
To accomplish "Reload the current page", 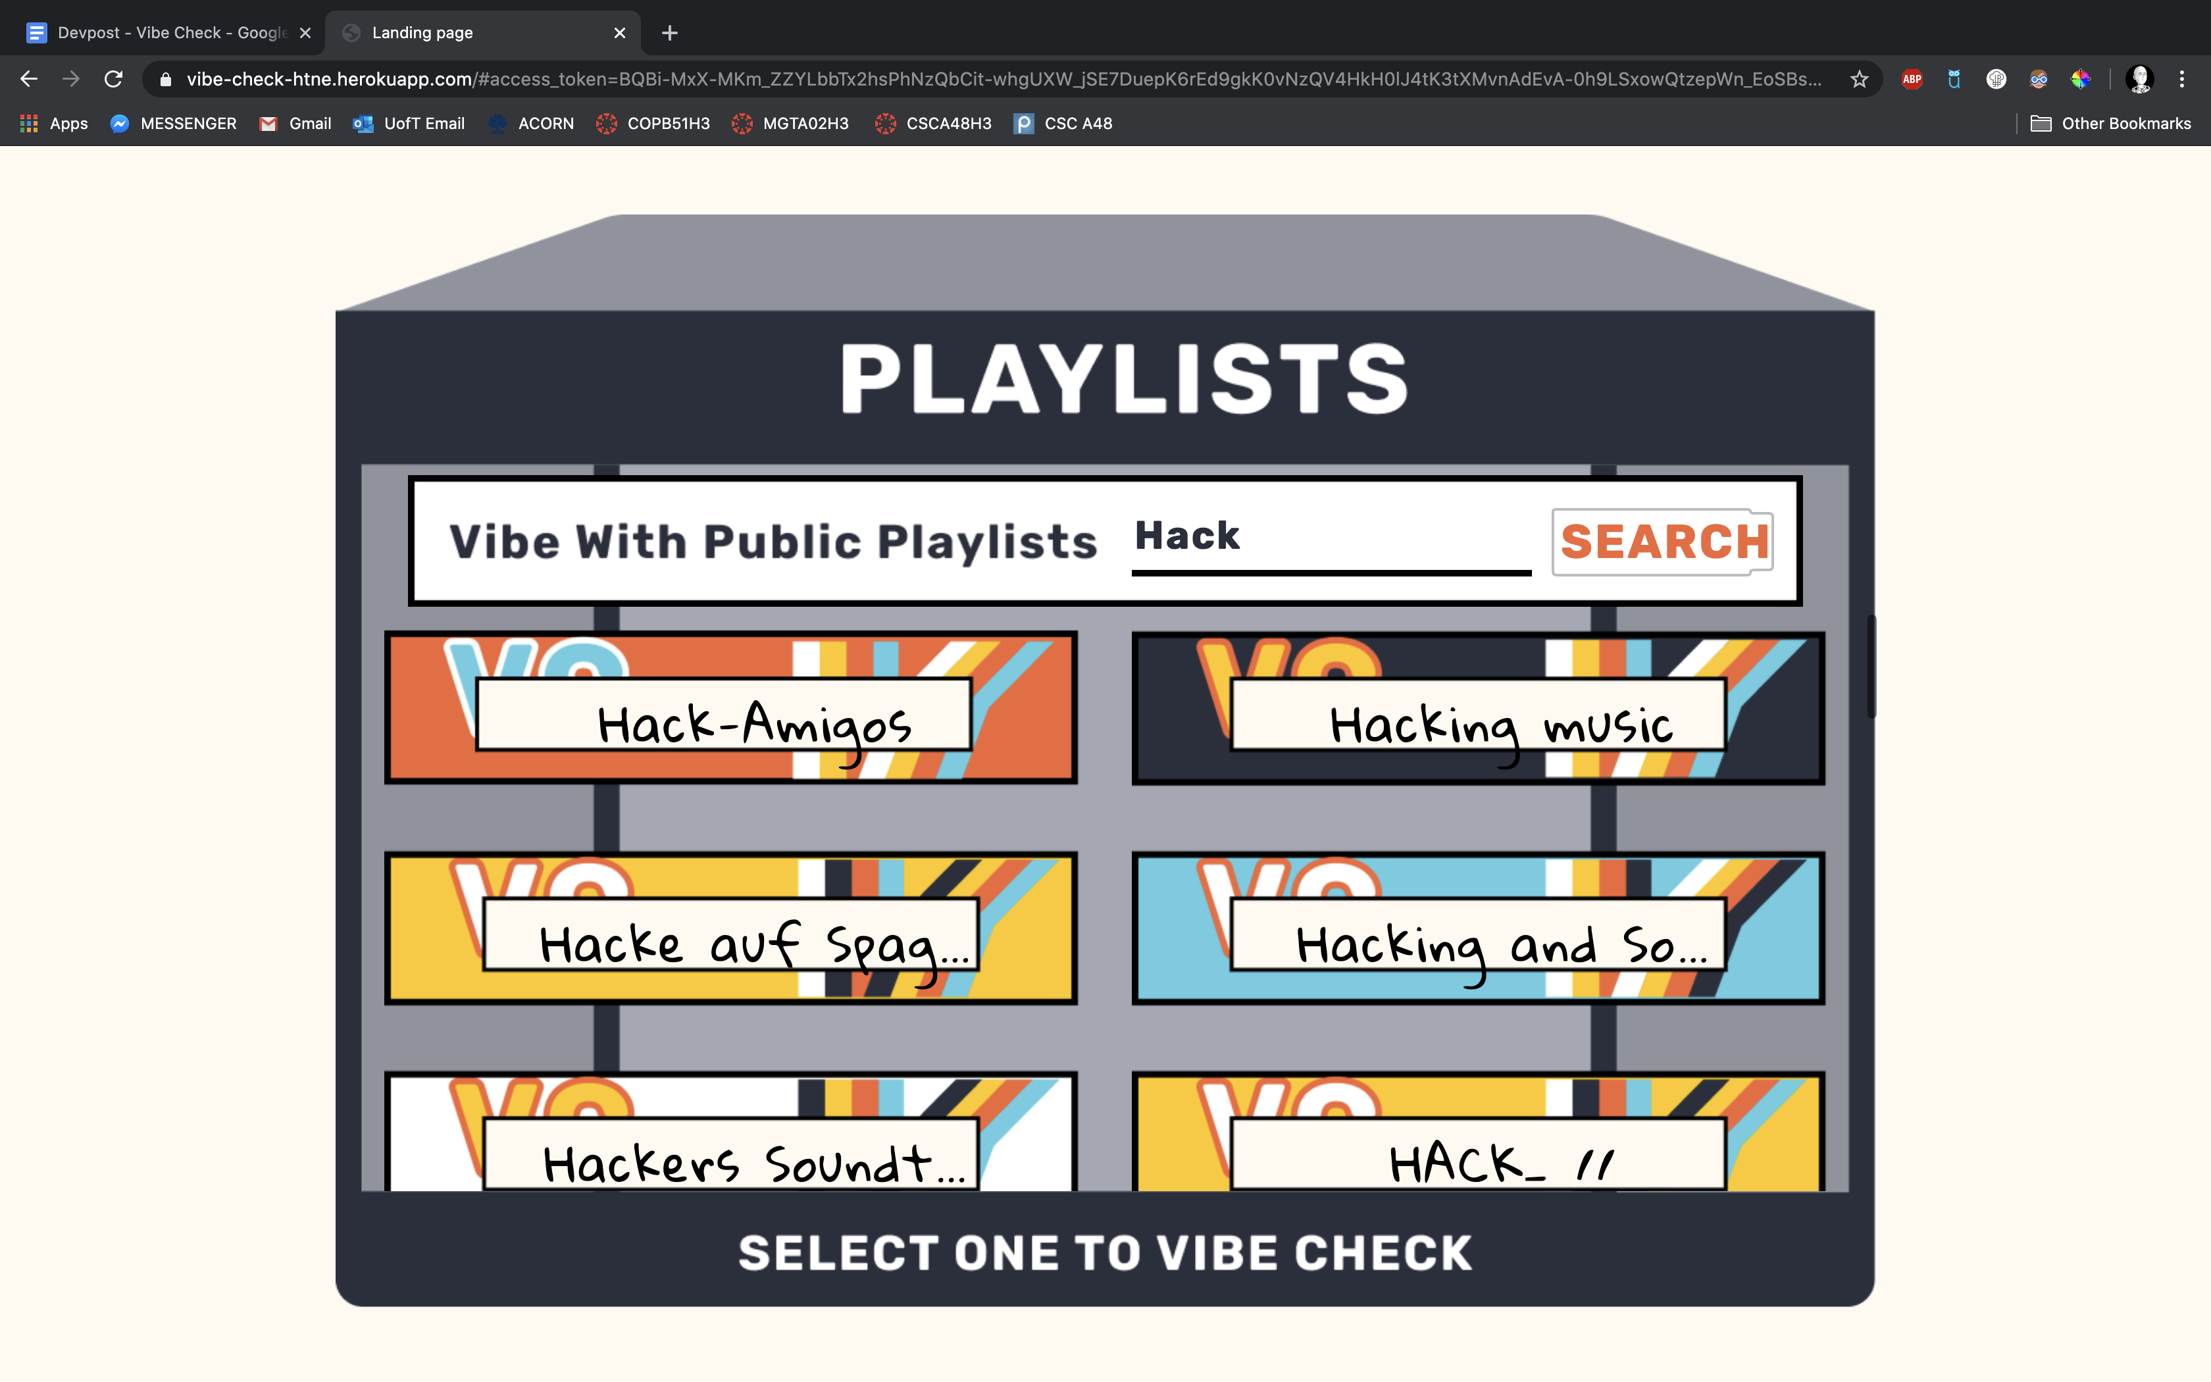I will click(113, 80).
